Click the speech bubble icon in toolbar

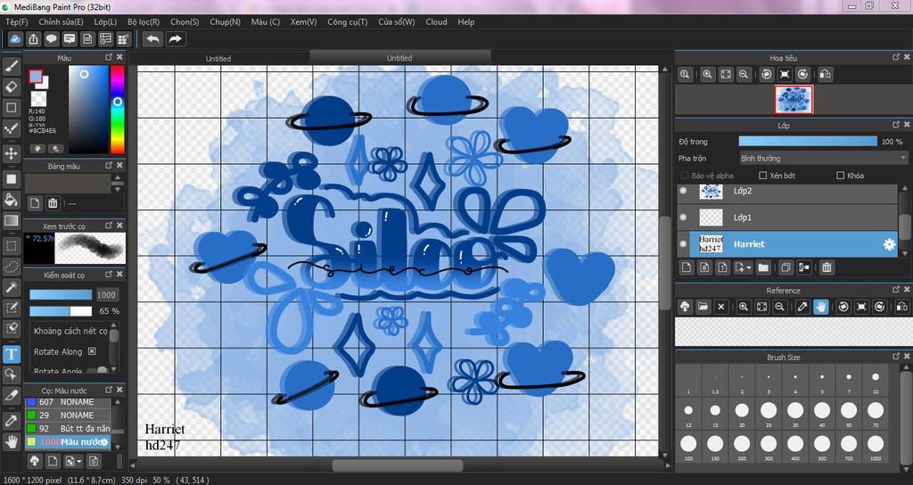coord(51,39)
